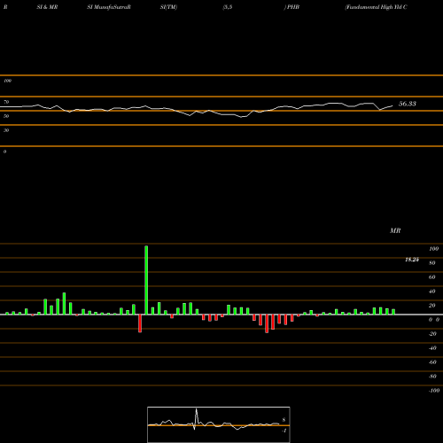Click the RSI value 56.33 label
The image size is (443, 443).
(408, 104)
